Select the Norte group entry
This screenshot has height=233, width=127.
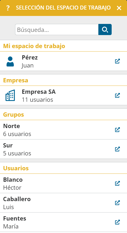click(x=63, y=130)
